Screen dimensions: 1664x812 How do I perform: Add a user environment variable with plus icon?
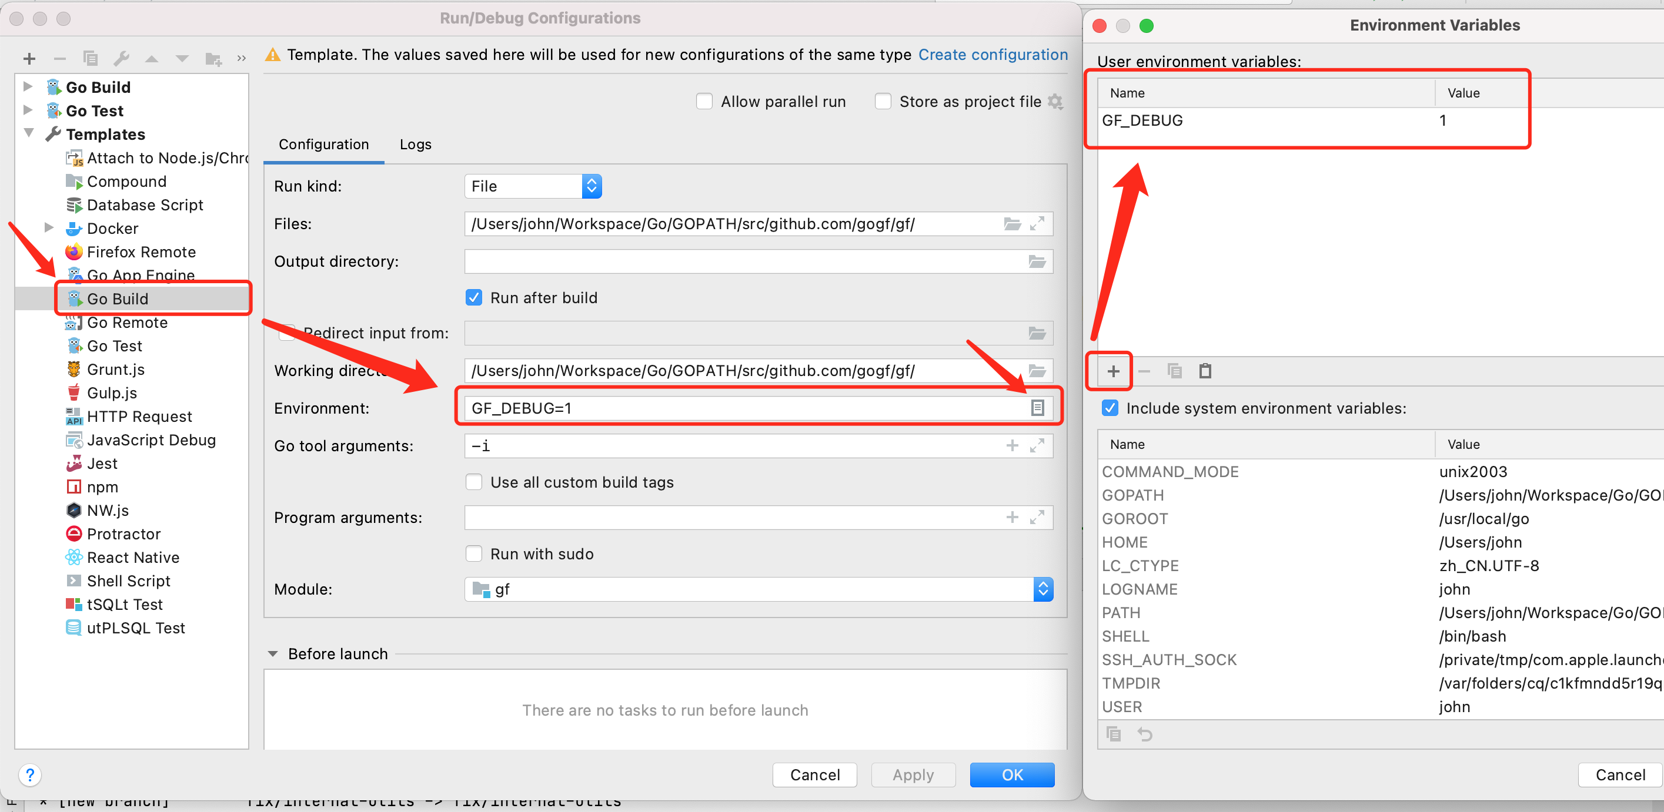click(x=1113, y=371)
